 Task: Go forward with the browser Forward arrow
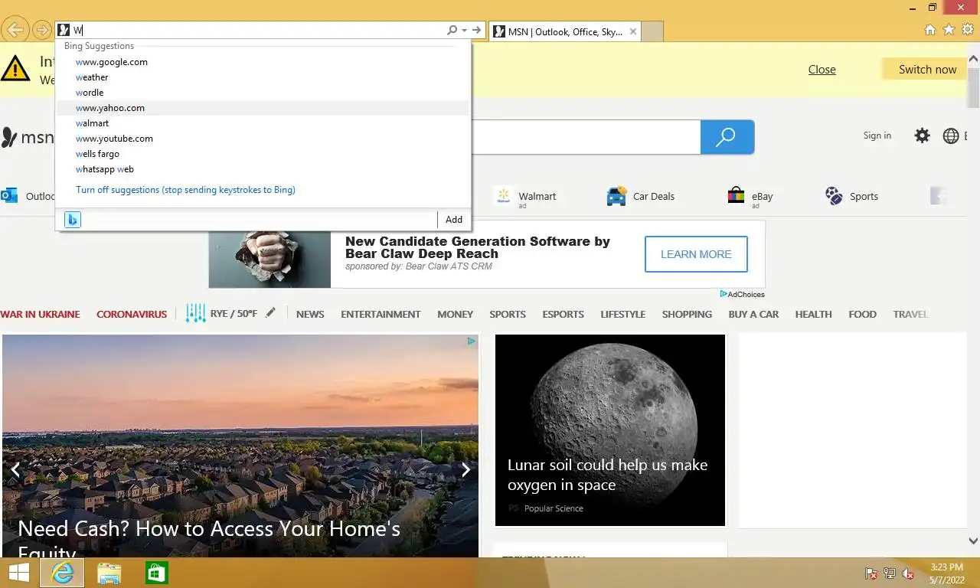pyautogui.click(x=41, y=31)
